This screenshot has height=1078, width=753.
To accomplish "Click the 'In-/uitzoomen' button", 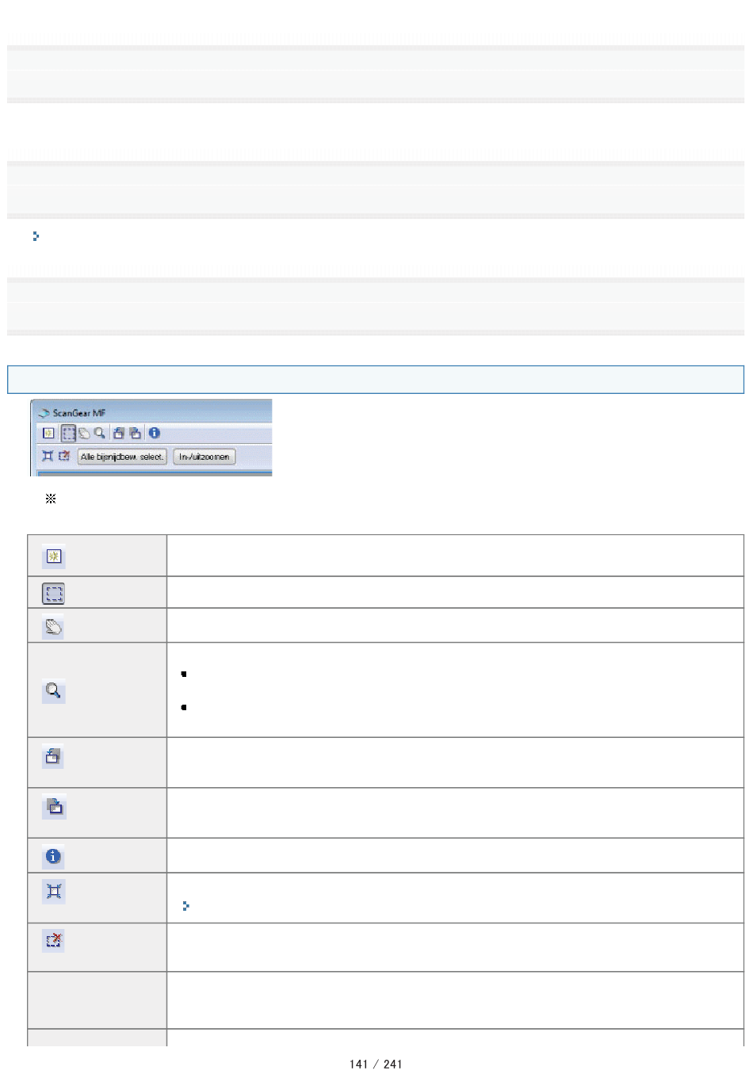I will [204, 457].
